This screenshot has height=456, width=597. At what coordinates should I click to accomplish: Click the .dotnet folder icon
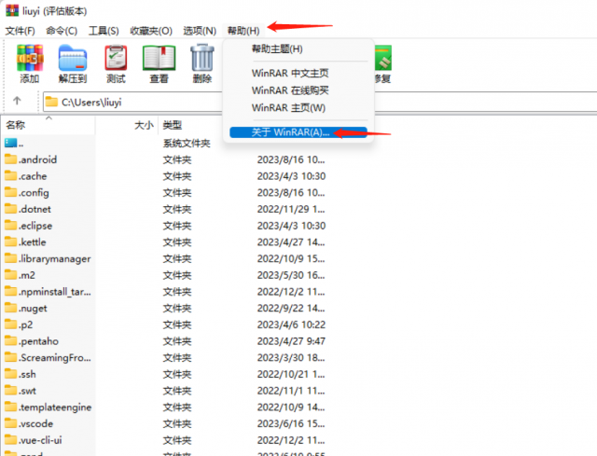10,208
